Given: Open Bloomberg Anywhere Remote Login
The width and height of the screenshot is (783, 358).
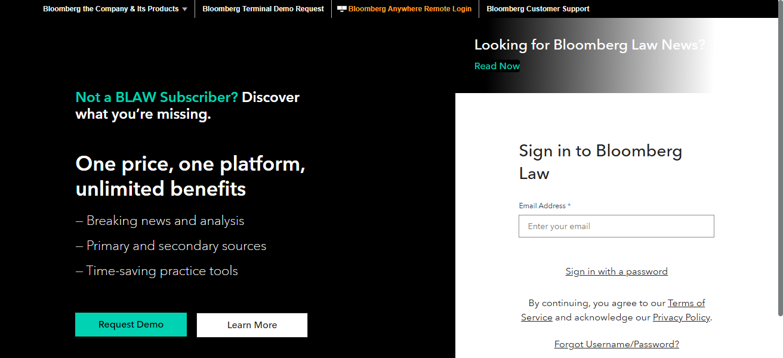Looking at the screenshot, I should tap(409, 9).
